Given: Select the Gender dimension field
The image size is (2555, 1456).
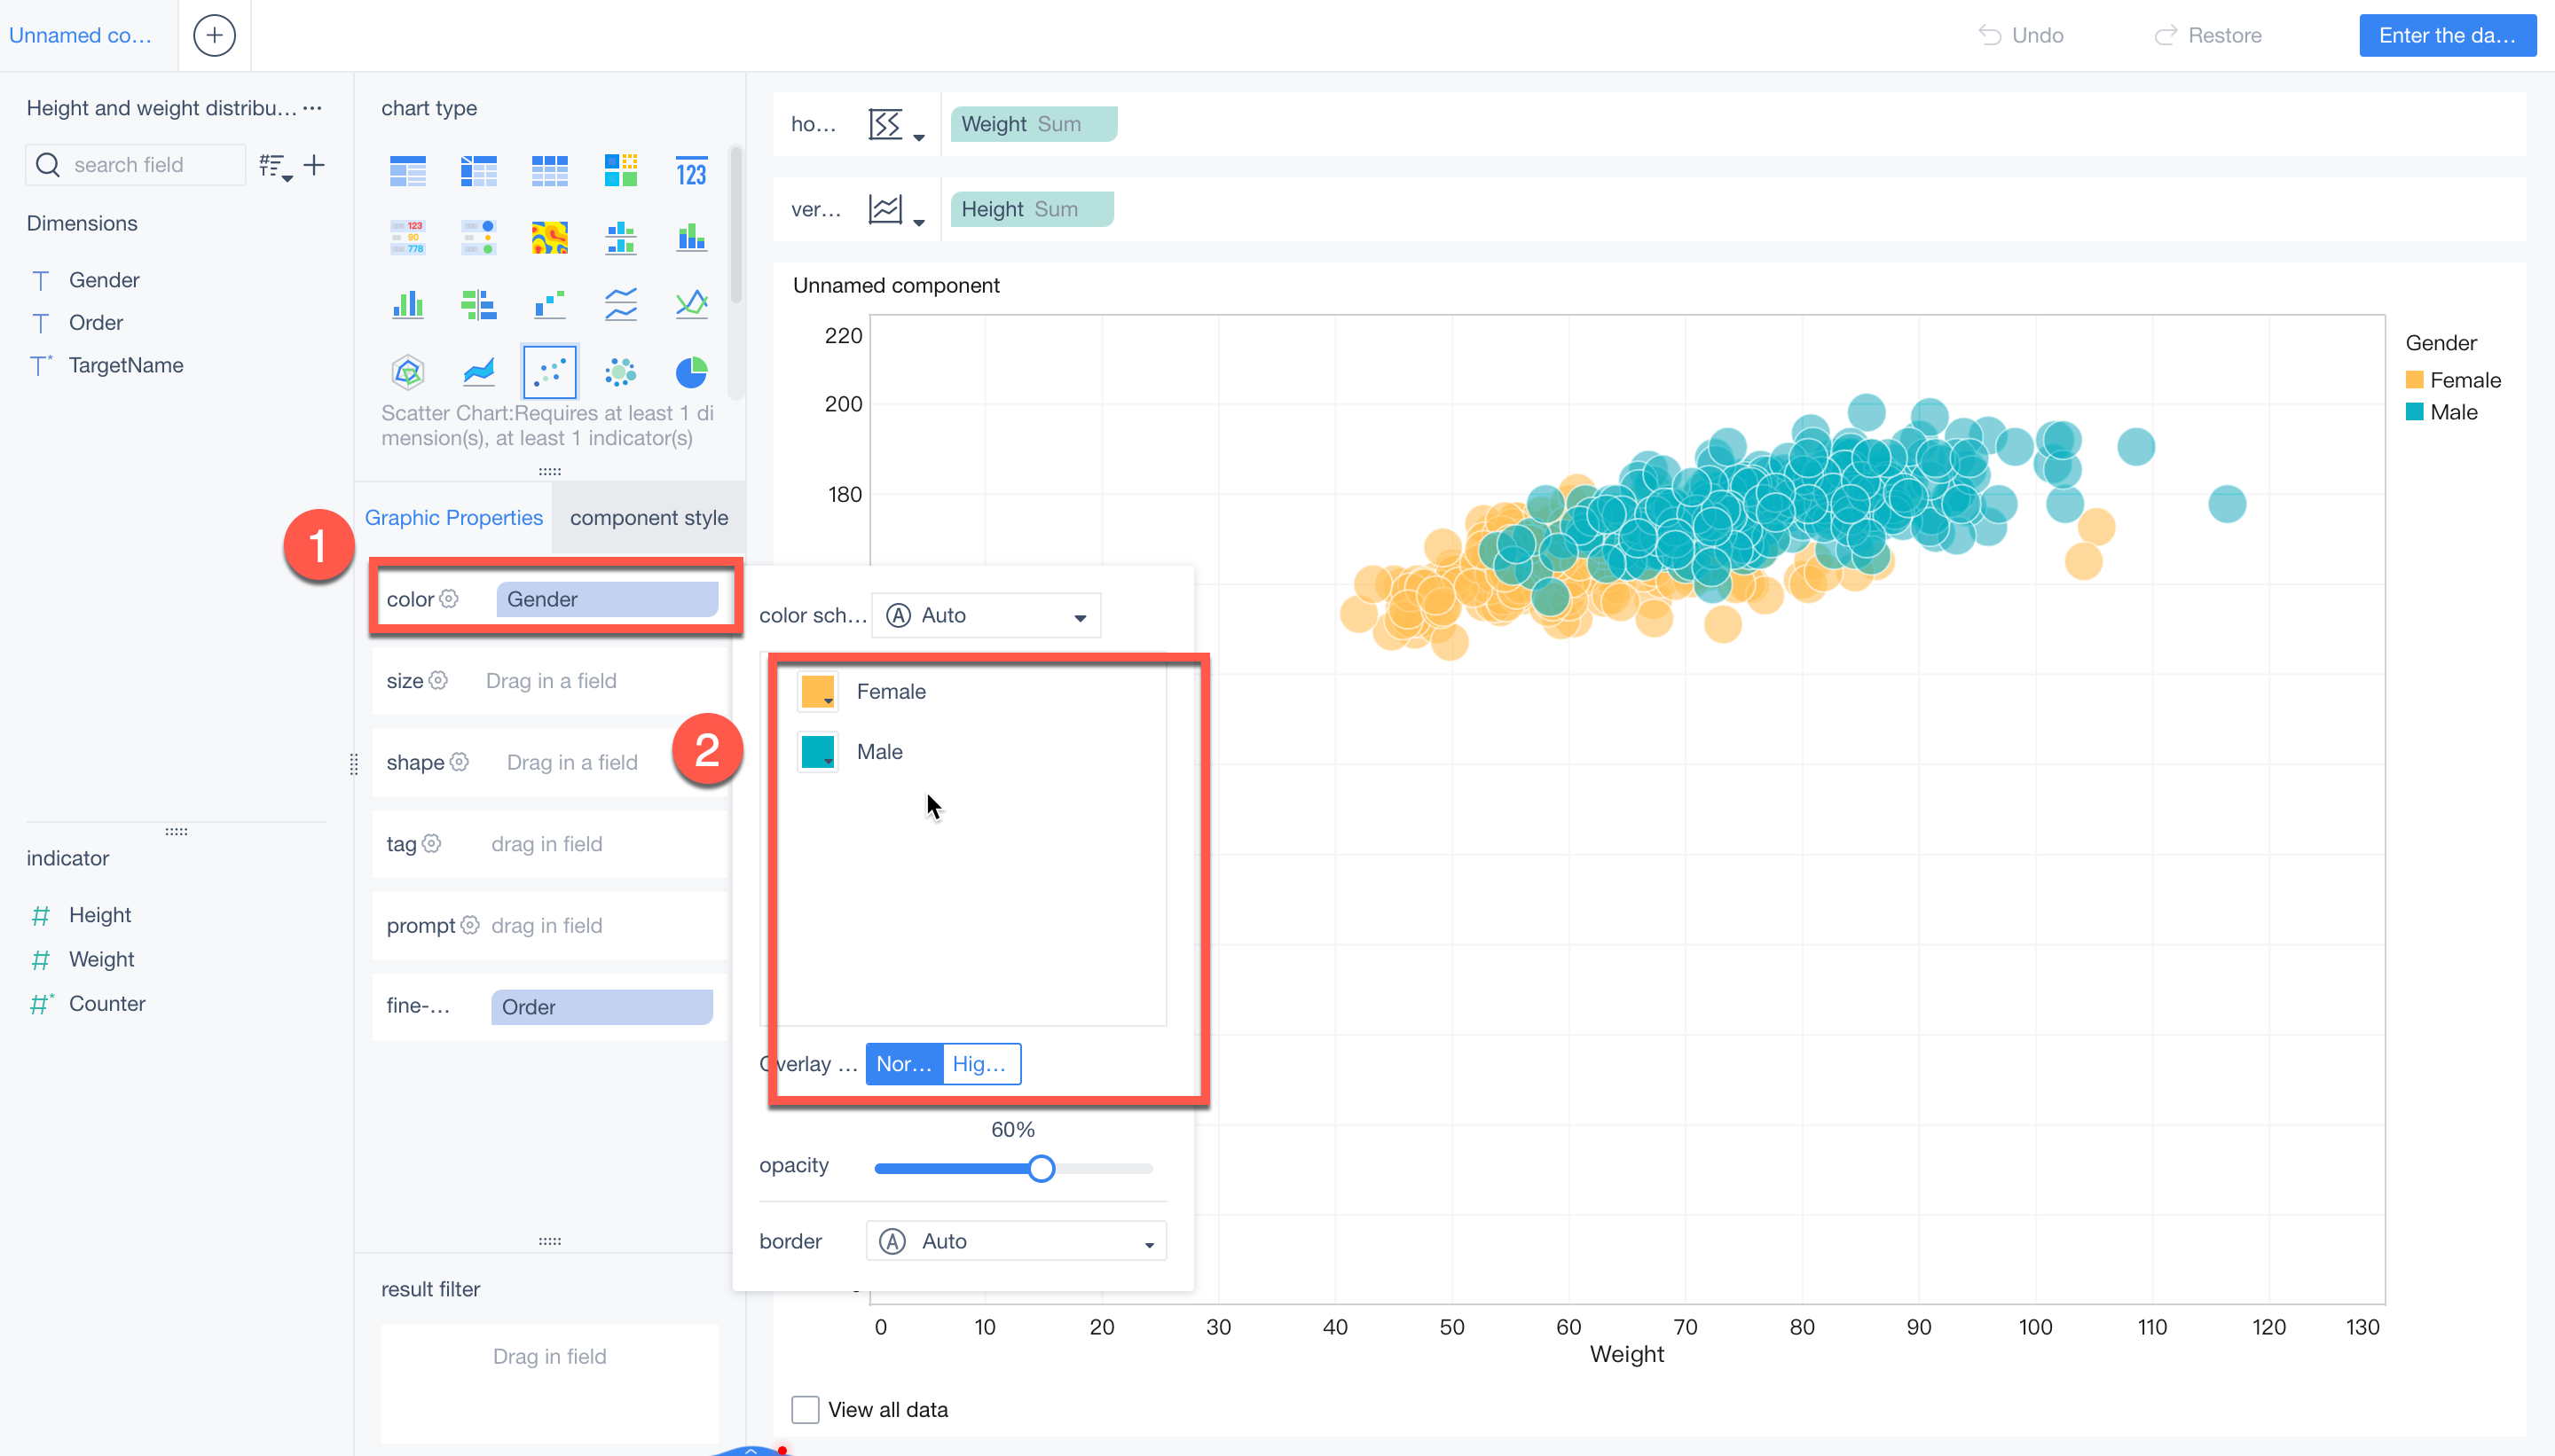Looking at the screenshot, I should [x=104, y=280].
